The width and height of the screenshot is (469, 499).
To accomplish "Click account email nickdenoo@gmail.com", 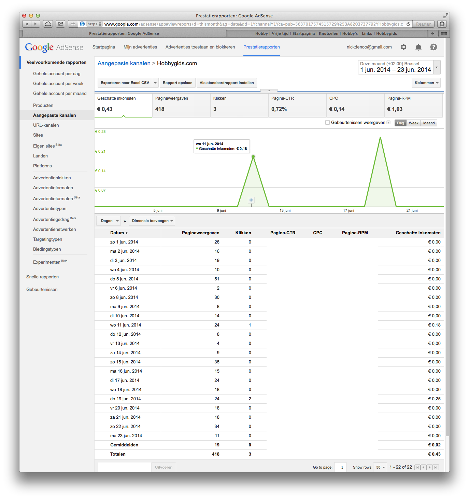I will click(369, 47).
